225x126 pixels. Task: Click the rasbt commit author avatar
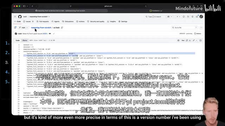(16, 34)
